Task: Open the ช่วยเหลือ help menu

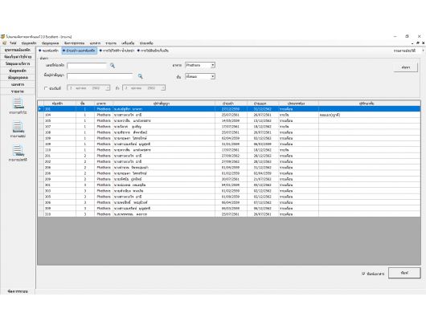Action: pos(146,43)
